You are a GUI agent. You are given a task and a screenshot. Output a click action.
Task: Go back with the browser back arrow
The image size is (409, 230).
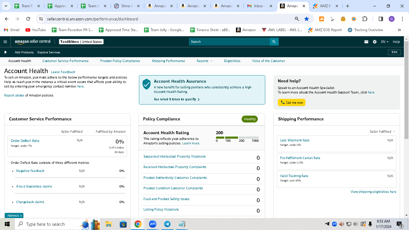point(7,19)
